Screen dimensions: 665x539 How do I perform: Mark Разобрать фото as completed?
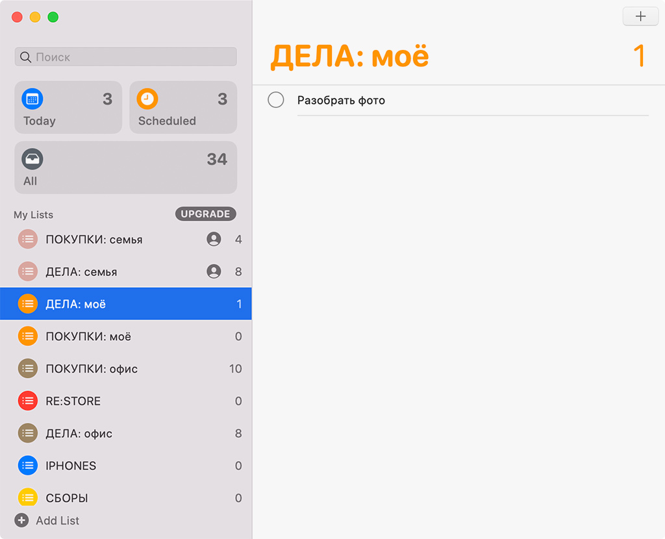click(275, 99)
